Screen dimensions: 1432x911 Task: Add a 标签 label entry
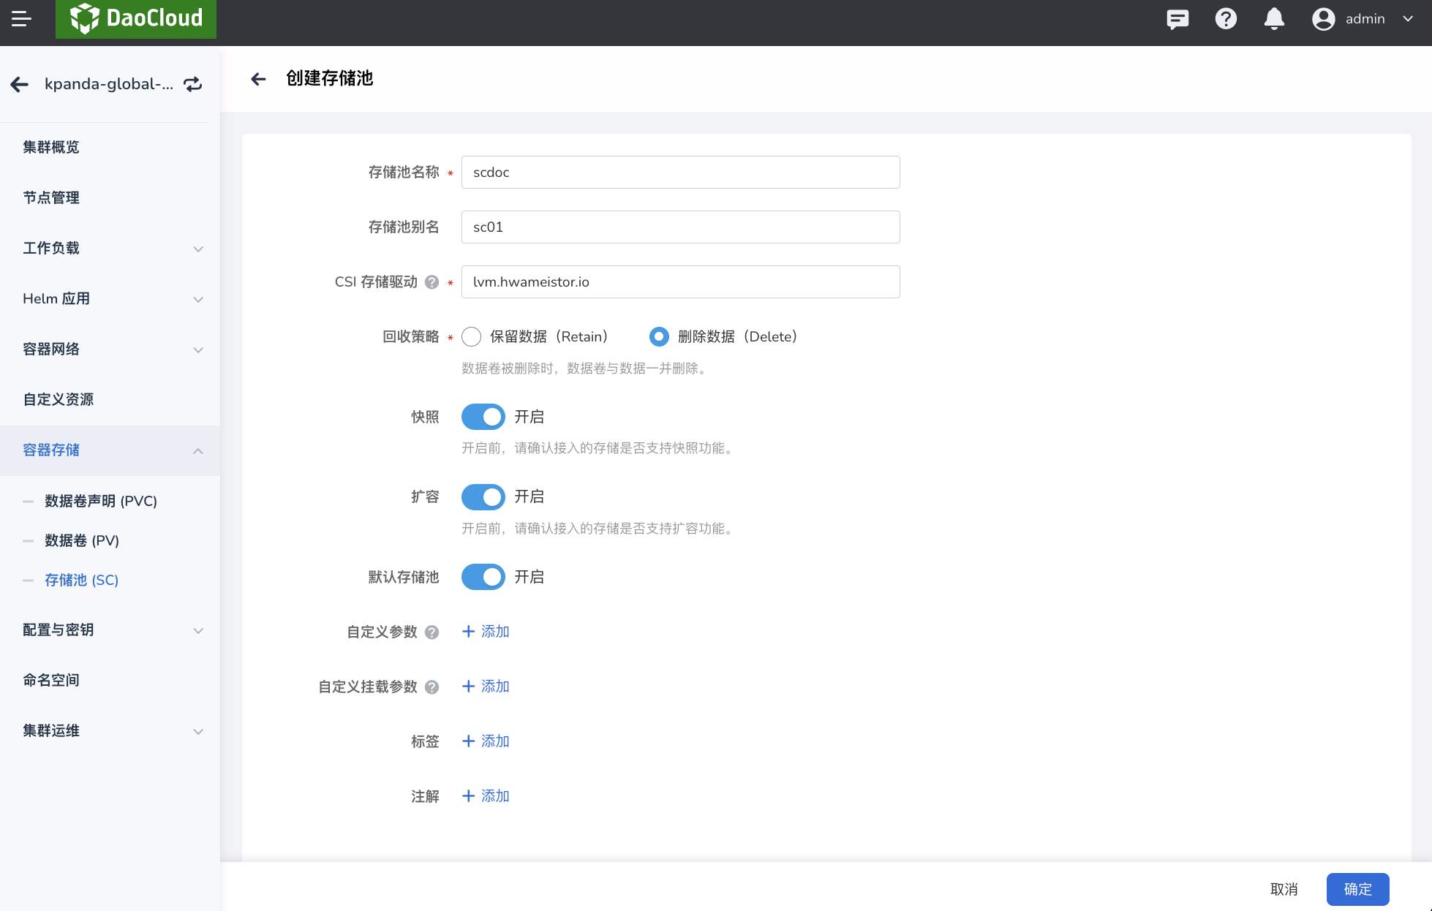tap(486, 741)
